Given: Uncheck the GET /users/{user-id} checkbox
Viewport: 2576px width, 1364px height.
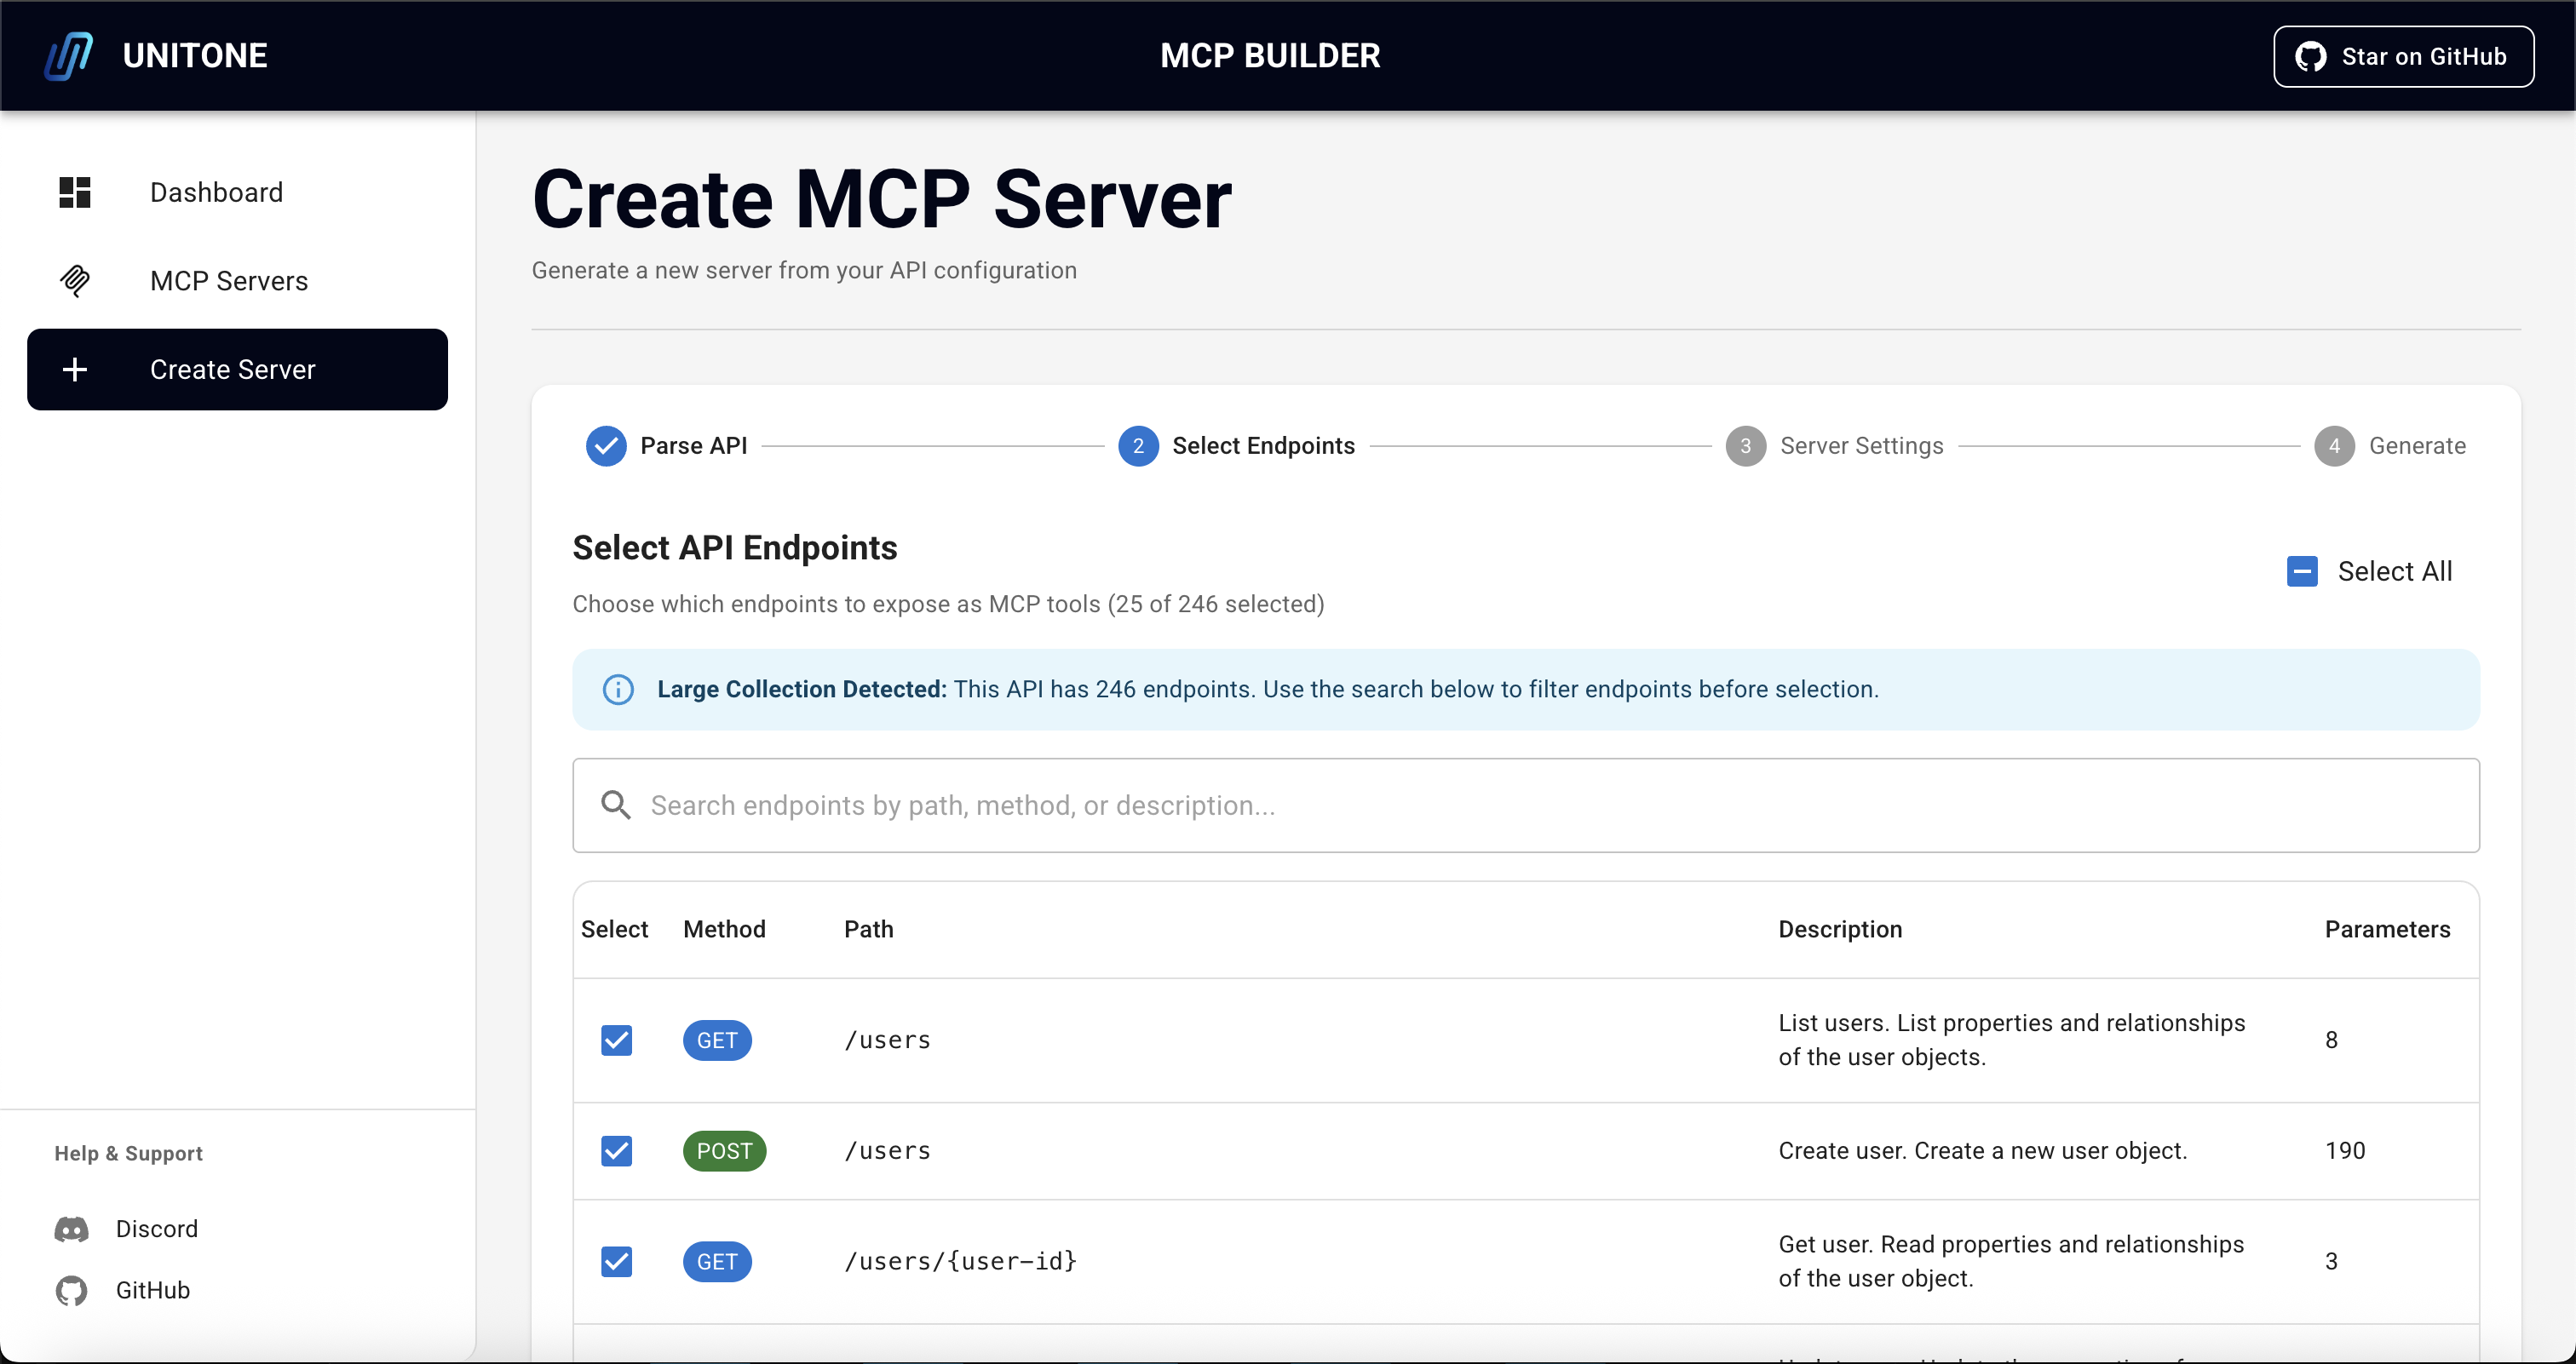Looking at the screenshot, I should pos(617,1262).
